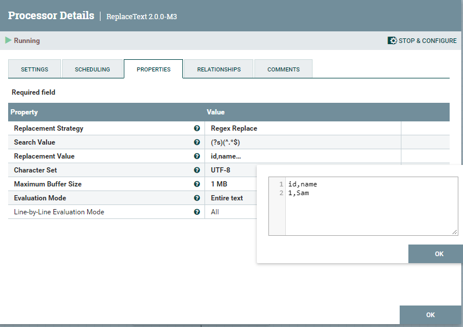Select the Regex Replace value cell
This screenshot has width=463, height=327.
303,128
